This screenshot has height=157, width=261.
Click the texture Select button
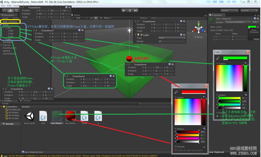click(x=256, y=39)
